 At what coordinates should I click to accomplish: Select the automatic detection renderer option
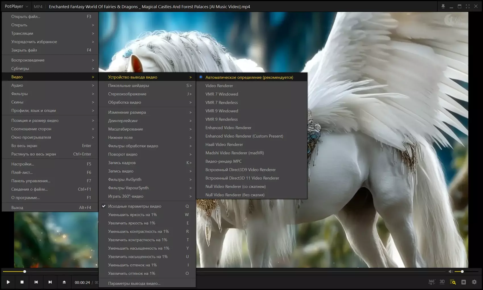[x=249, y=77]
